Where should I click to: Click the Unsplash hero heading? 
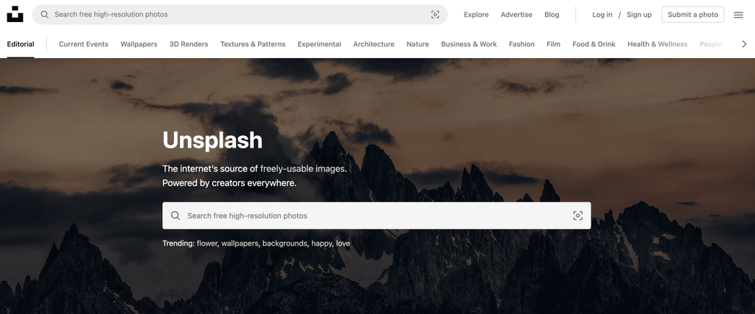point(212,140)
